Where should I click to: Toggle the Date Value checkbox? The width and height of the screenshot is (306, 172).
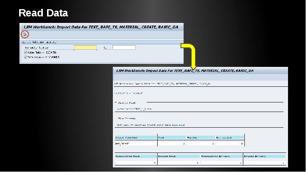pos(26,57)
